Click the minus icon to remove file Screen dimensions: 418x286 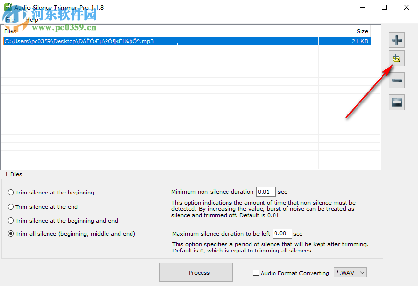[397, 80]
